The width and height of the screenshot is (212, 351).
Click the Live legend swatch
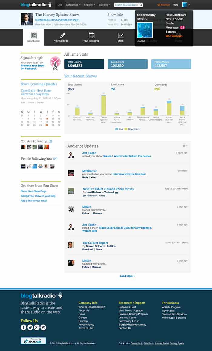coord(117,129)
